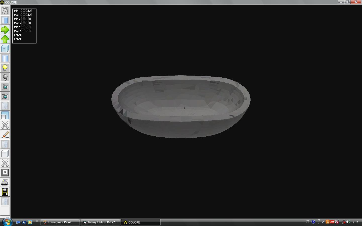Select the cube with upward arrow icon
362x226 pixels.
tap(5, 49)
